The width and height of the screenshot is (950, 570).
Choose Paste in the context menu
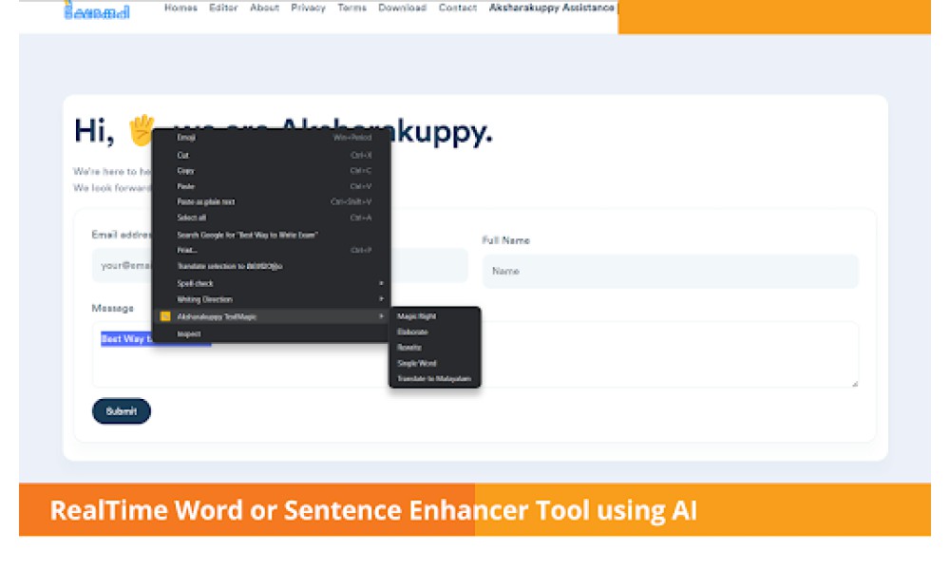(271, 186)
